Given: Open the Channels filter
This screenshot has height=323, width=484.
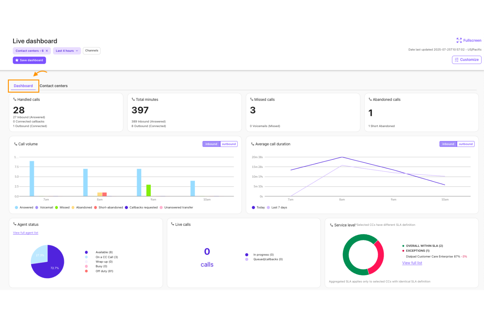Looking at the screenshot, I should pyautogui.click(x=91, y=51).
